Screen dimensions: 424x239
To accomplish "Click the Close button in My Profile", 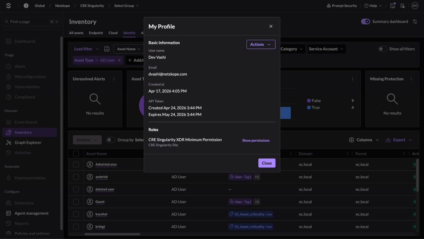I will (267, 163).
